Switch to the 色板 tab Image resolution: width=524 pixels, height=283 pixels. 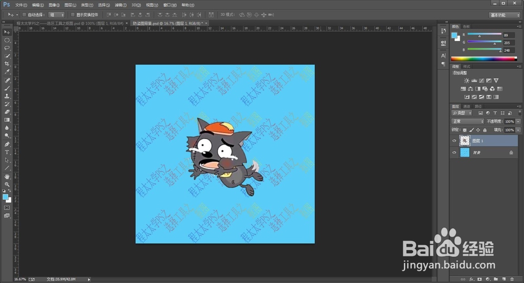466,26
